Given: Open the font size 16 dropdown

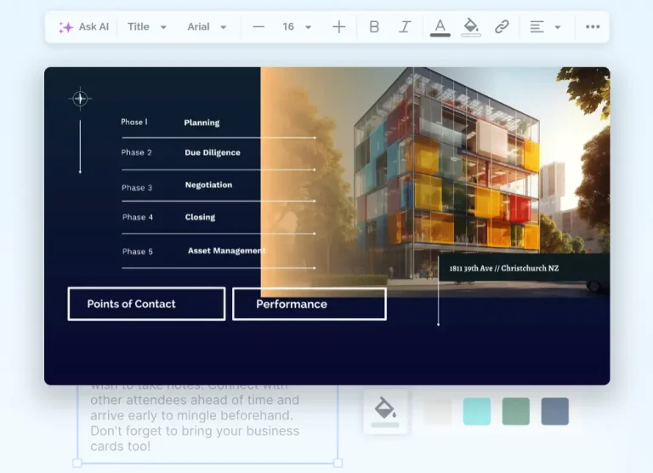Looking at the screenshot, I should pos(297,27).
